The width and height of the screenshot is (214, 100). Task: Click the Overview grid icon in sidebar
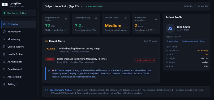[4, 24]
